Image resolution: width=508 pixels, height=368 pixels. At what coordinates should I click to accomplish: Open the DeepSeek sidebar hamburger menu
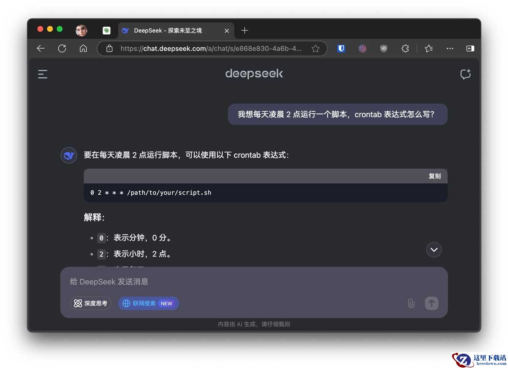[x=43, y=74]
